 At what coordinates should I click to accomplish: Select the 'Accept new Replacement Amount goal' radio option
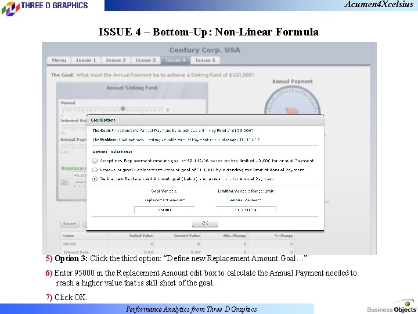(95, 160)
